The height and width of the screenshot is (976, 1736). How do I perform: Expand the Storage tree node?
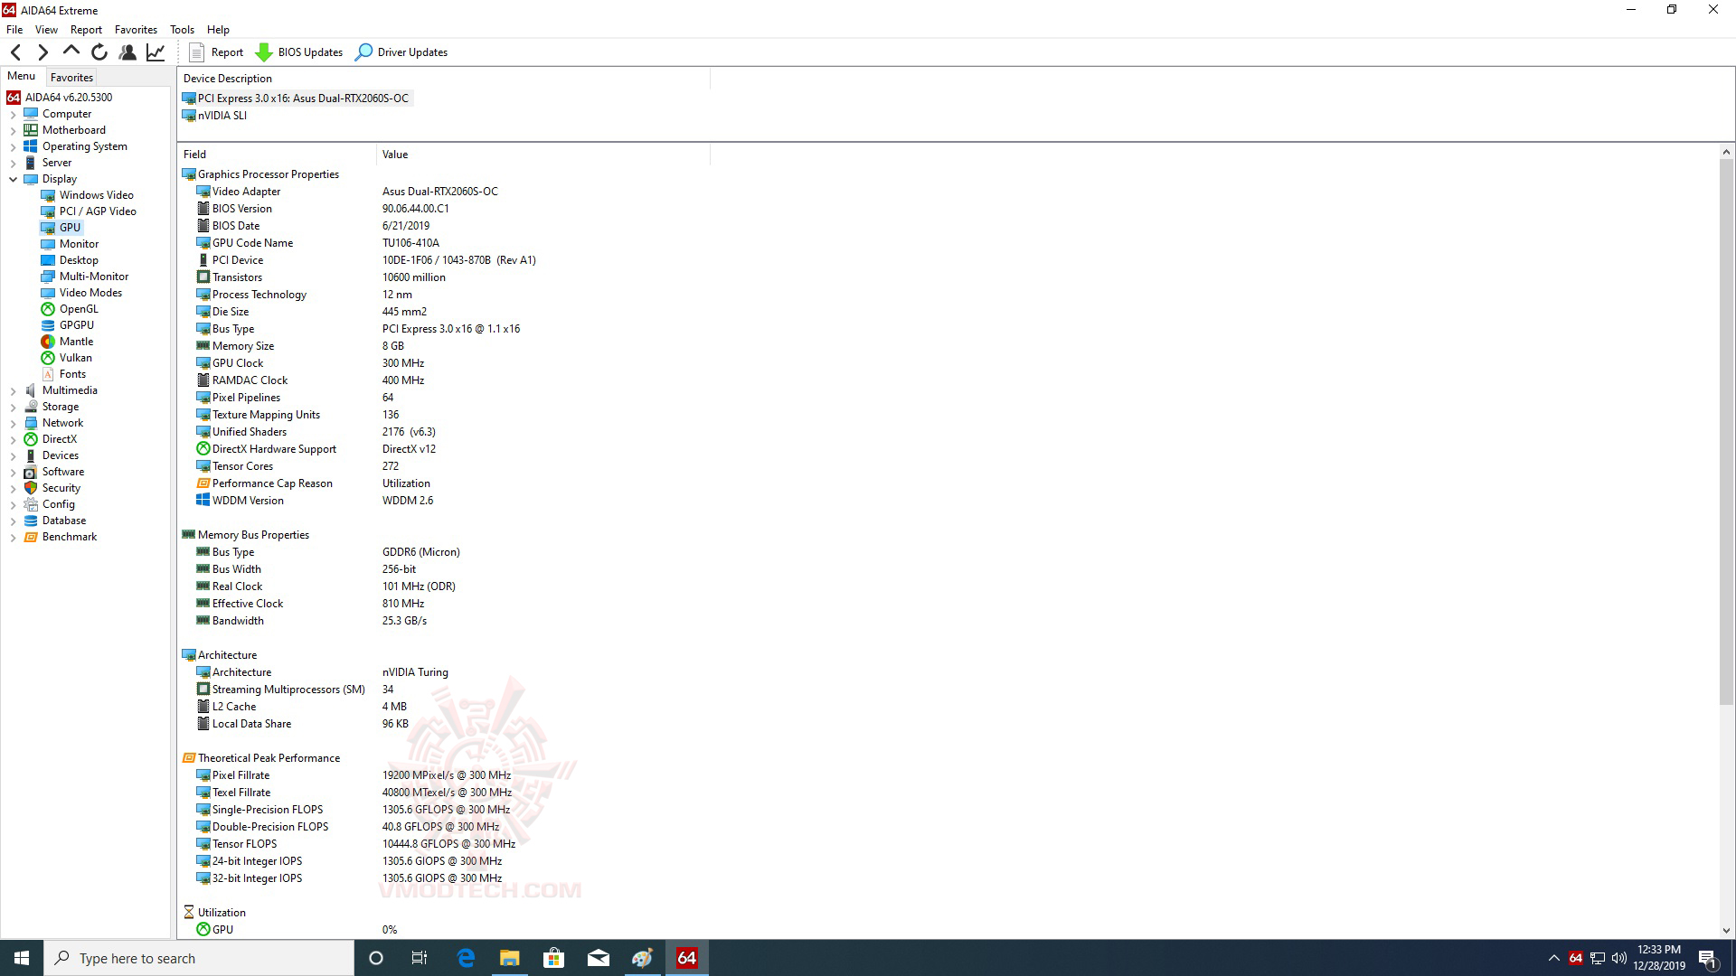(13, 407)
